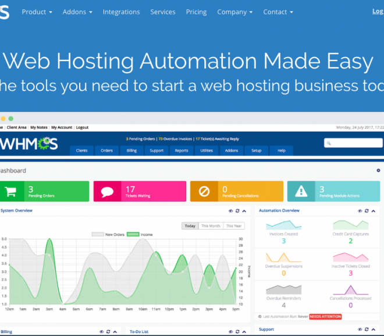The image size is (384, 336).
Task: Click the shopping cart Pending Orders icon
Action: pos(11,192)
